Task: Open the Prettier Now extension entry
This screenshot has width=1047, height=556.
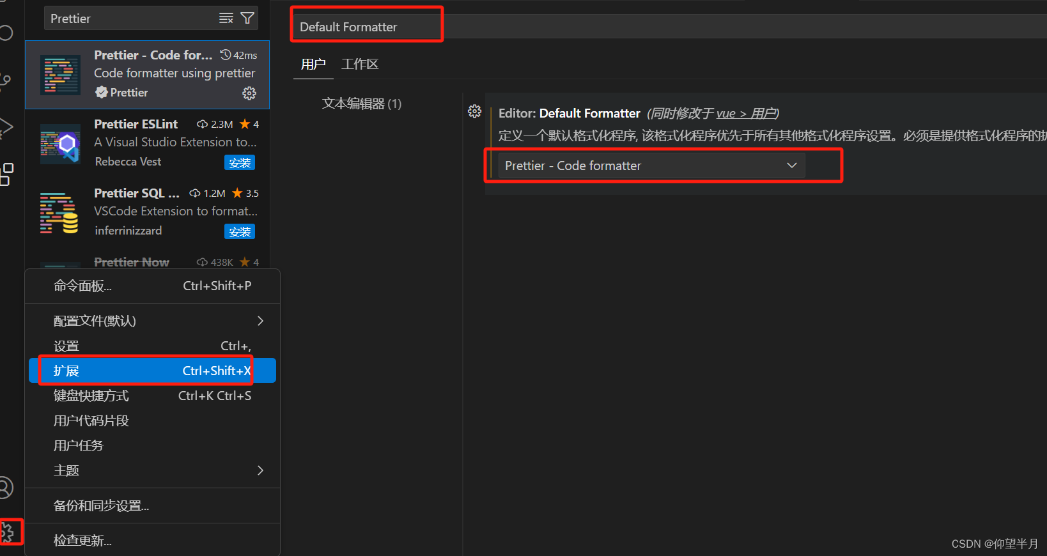Action: 147,262
